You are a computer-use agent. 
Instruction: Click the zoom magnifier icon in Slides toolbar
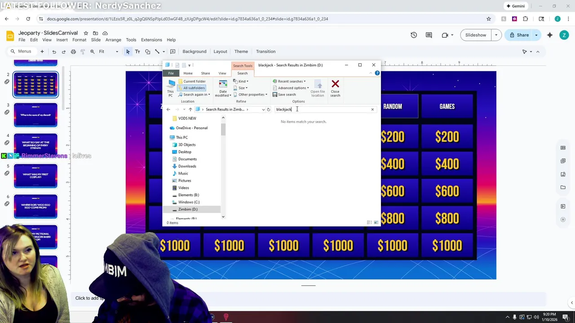click(92, 52)
